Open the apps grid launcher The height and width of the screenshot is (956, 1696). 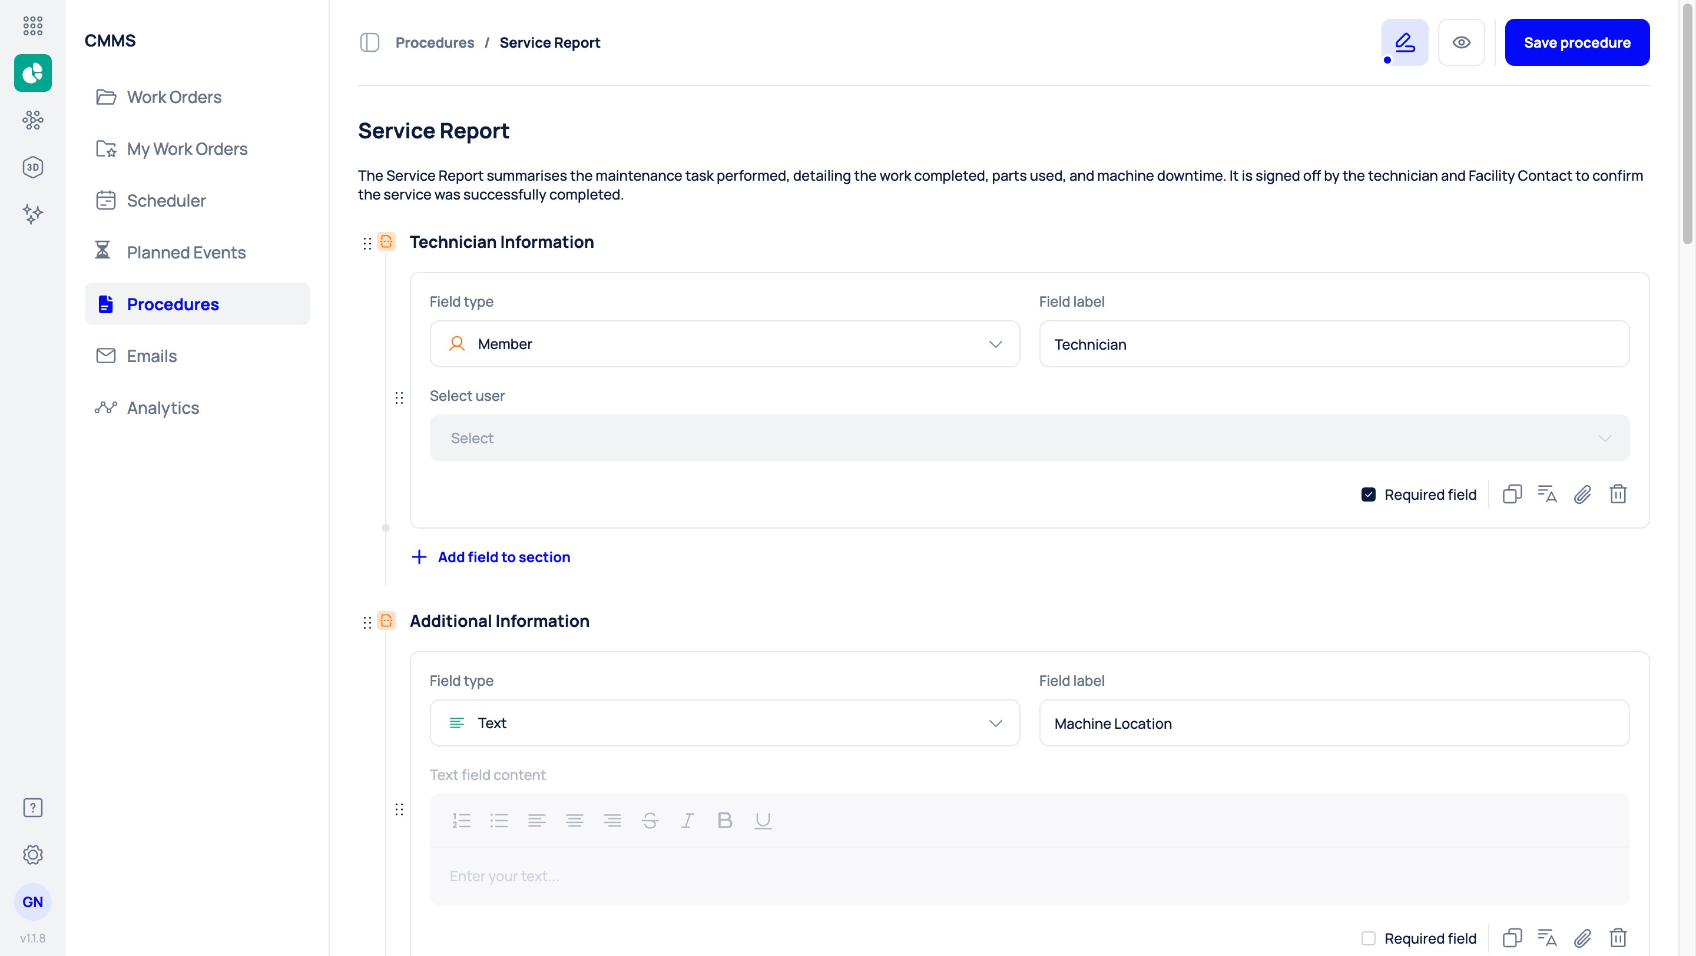tap(32, 26)
